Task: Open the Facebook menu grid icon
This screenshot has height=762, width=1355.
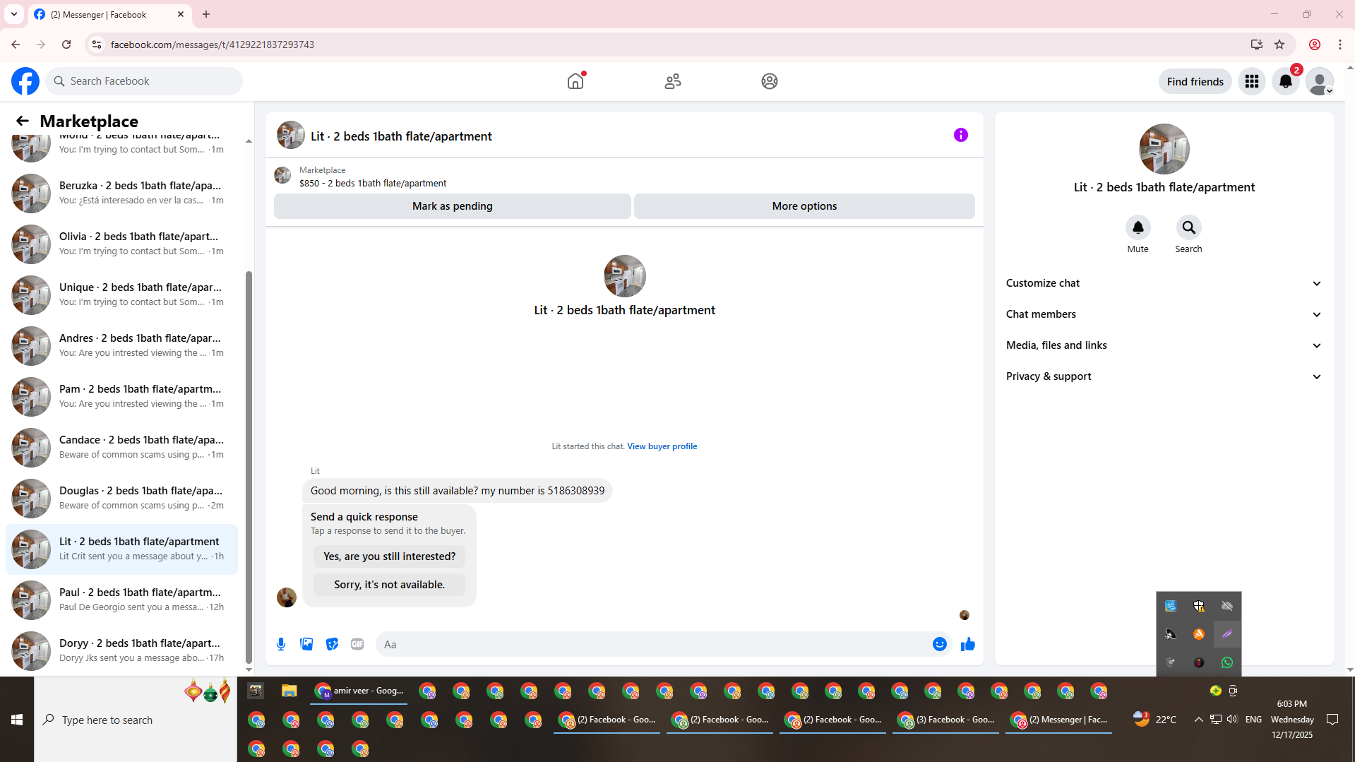Action: pos(1252,81)
